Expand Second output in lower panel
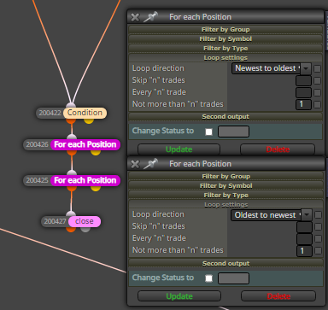Screen dimensions: 328x310 (225, 264)
